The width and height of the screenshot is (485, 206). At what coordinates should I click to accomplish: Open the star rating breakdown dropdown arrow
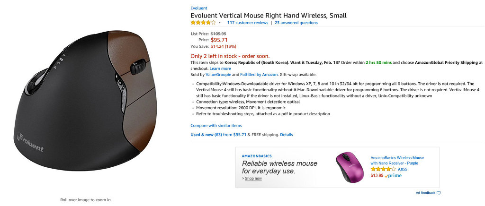pyautogui.click(x=220, y=23)
